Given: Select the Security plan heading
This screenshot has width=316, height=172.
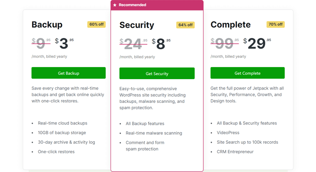Looking at the screenshot, I should 137,25.
